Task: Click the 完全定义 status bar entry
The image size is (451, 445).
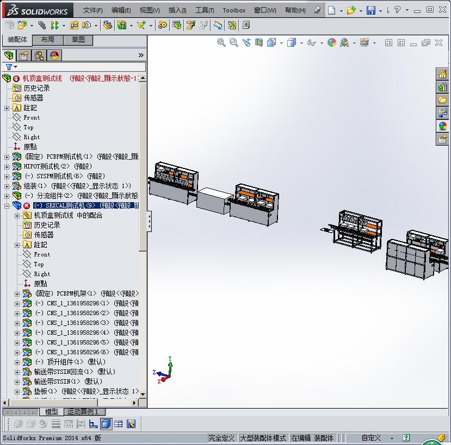Action: [x=221, y=438]
